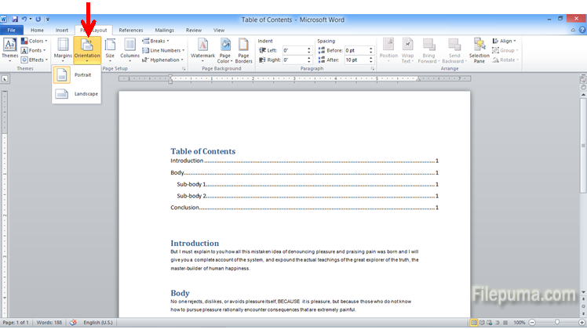Switch to the Mailings tab
The height and width of the screenshot is (329, 587).
click(x=164, y=30)
